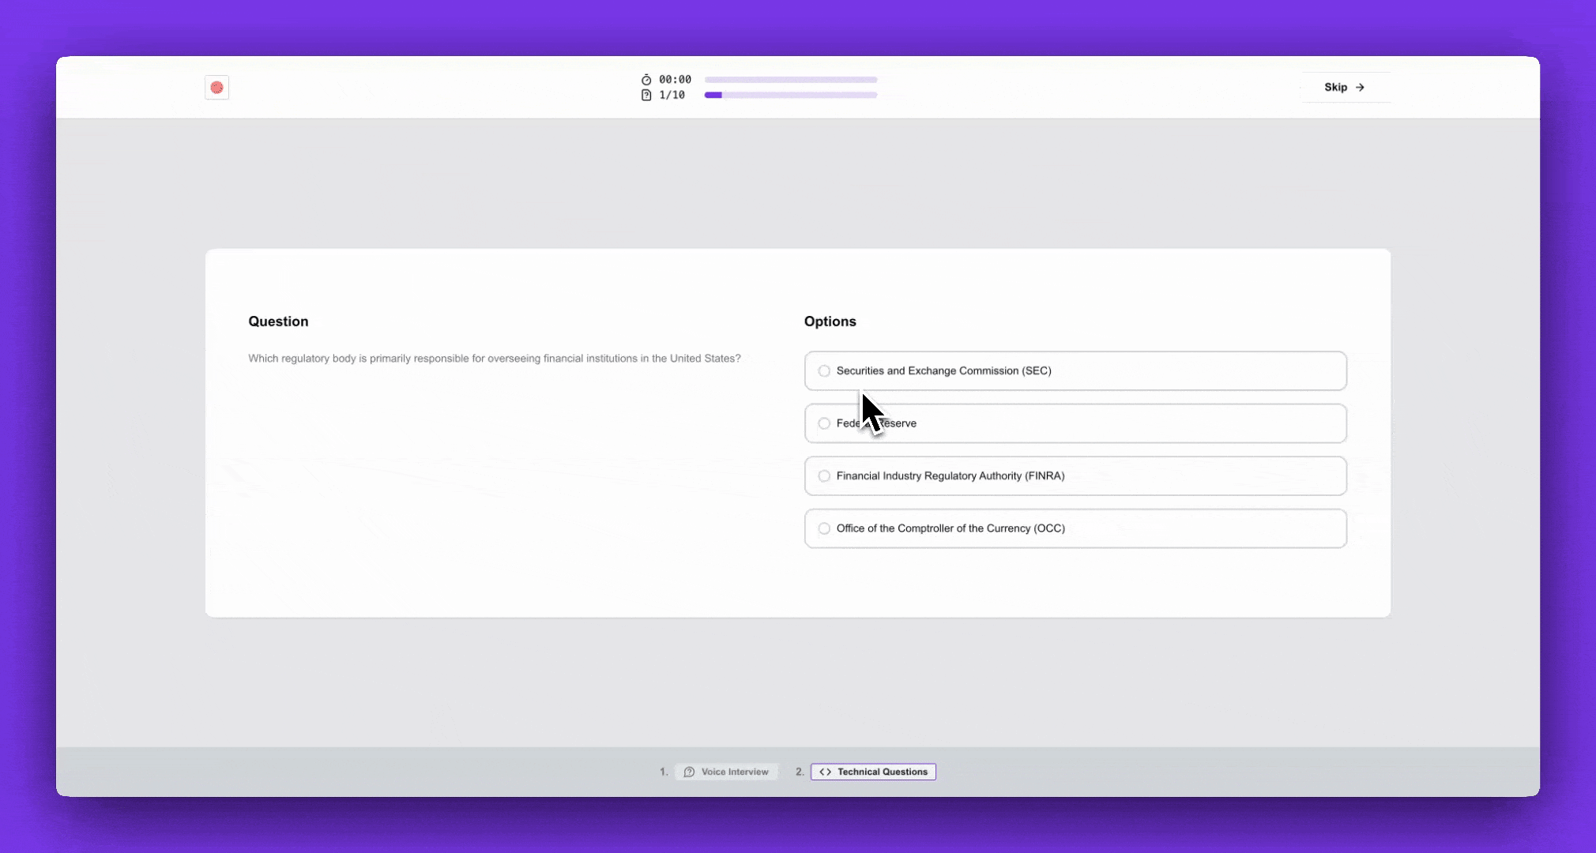This screenshot has height=853, width=1596.
Task: Pick the Office of the Comptroller radio button
Action: [x=824, y=528]
